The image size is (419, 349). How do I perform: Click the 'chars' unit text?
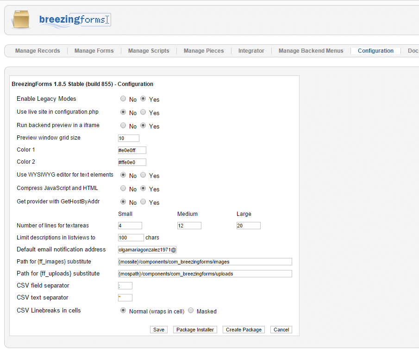(152, 238)
